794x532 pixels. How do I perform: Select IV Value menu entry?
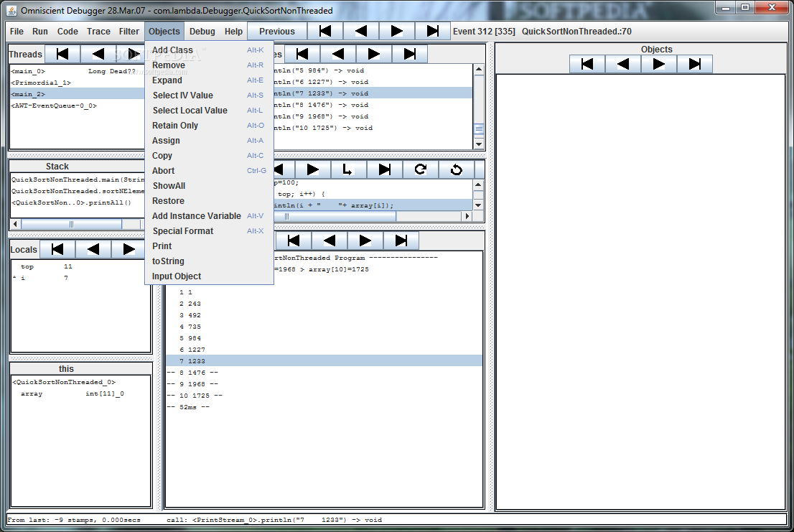209,95
